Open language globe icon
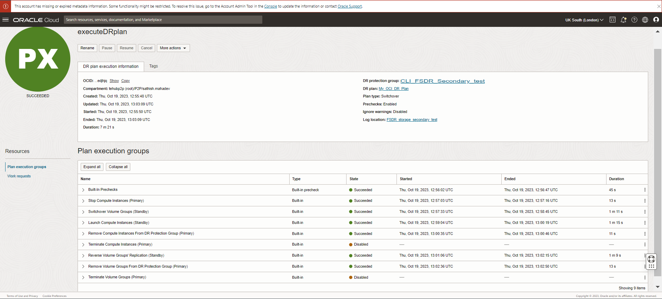The width and height of the screenshot is (662, 299). coord(645,20)
